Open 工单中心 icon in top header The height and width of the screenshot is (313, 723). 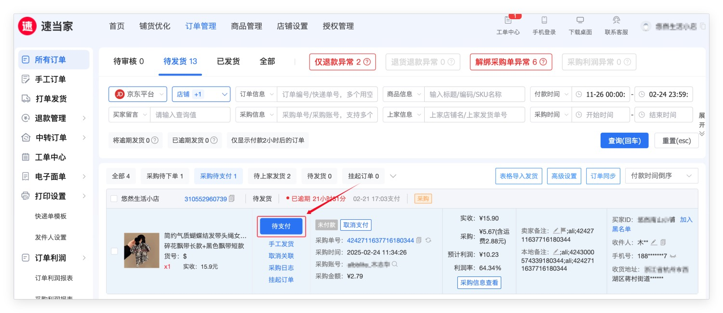tap(508, 21)
